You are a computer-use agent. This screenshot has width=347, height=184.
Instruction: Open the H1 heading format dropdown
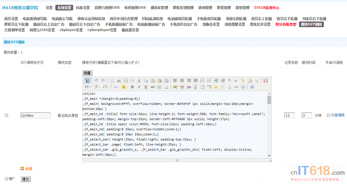pyautogui.click(x=88, y=87)
